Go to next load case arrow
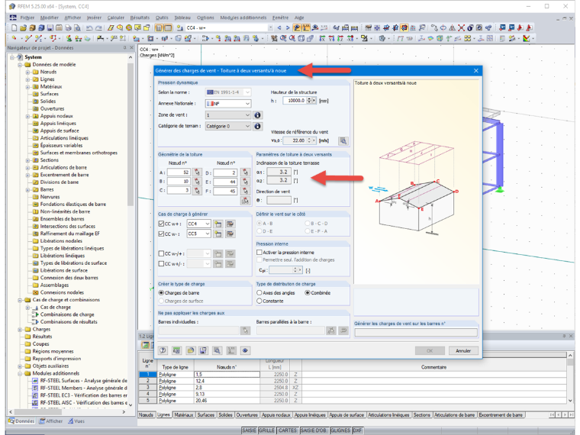 pos(288,27)
